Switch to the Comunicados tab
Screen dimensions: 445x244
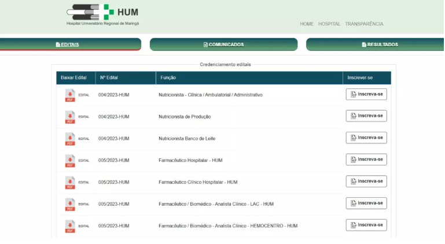pos(223,45)
